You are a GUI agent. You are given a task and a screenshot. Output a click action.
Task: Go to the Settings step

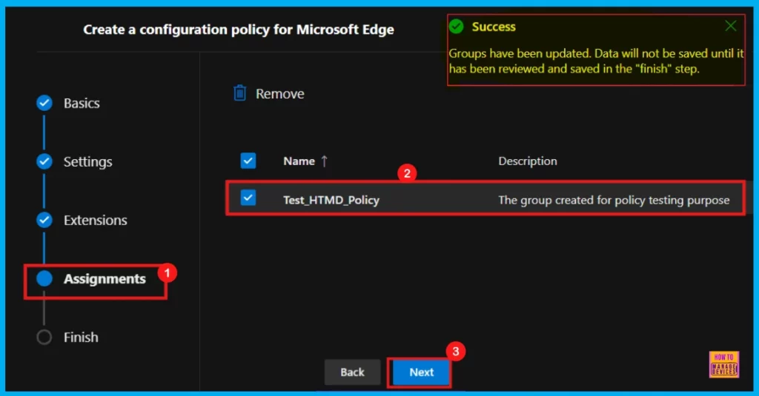(88, 161)
